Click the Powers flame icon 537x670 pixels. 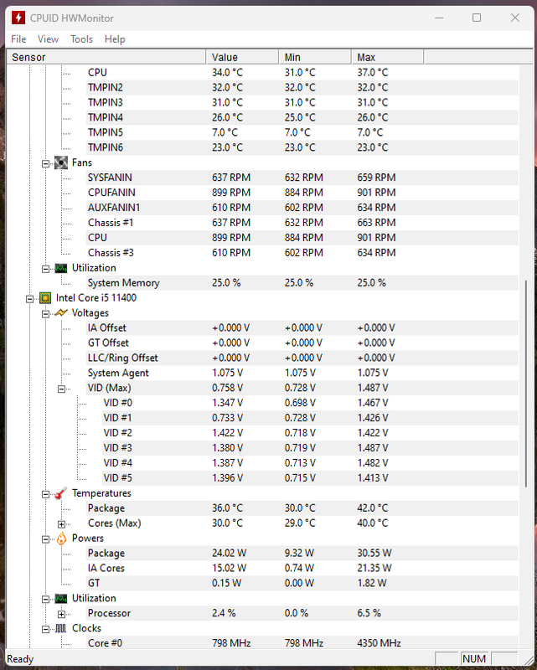pos(61,539)
